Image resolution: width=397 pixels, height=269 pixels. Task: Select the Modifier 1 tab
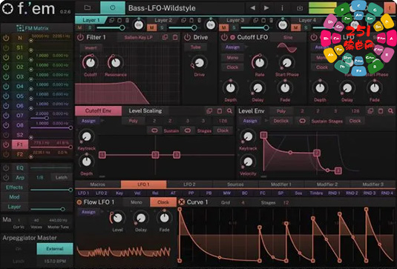point(280,185)
